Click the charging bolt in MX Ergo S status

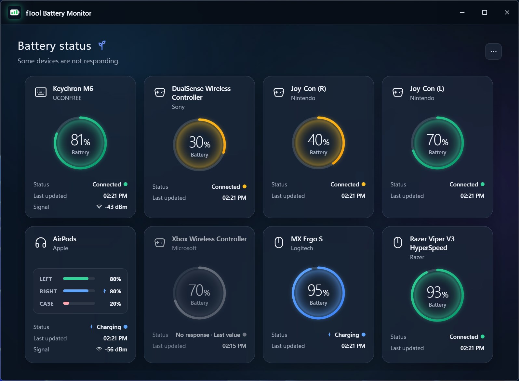tap(329, 335)
